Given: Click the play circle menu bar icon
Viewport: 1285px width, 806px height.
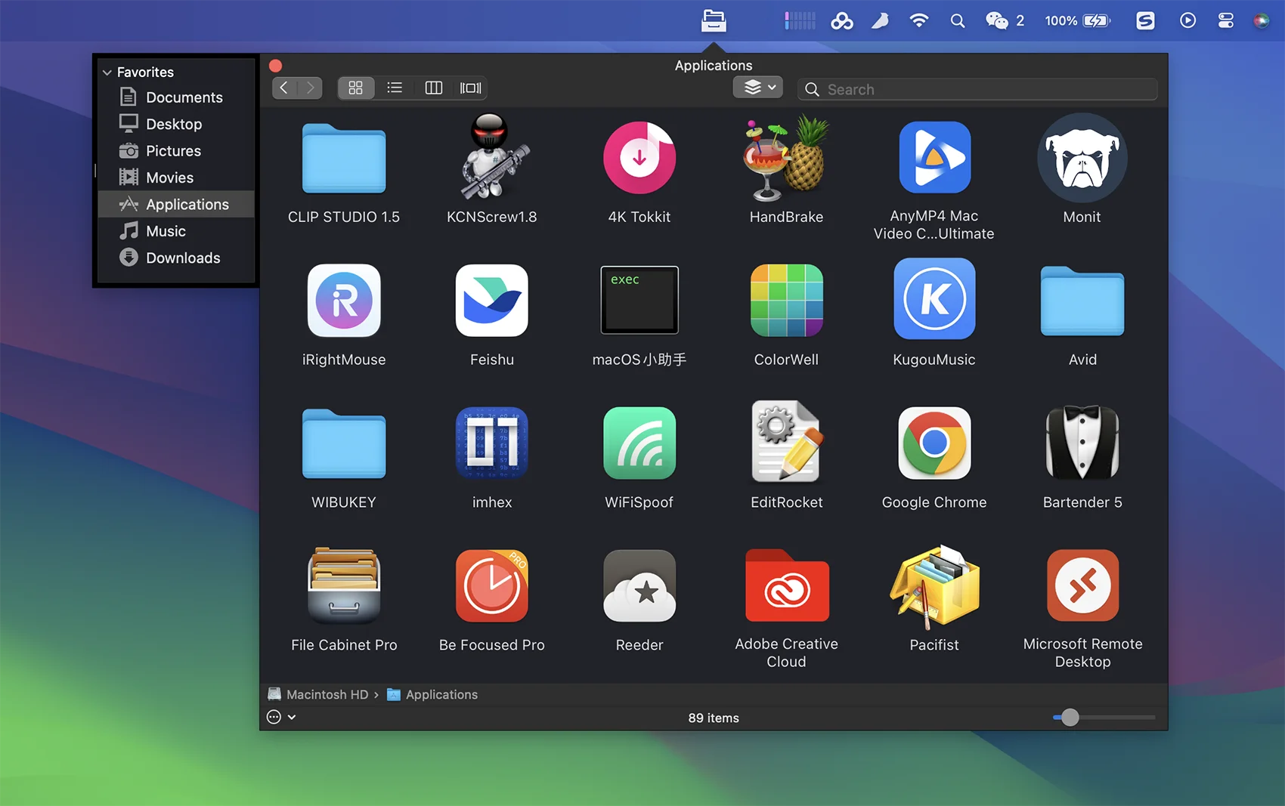Looking at the screenshot, I should [1187, 20].
